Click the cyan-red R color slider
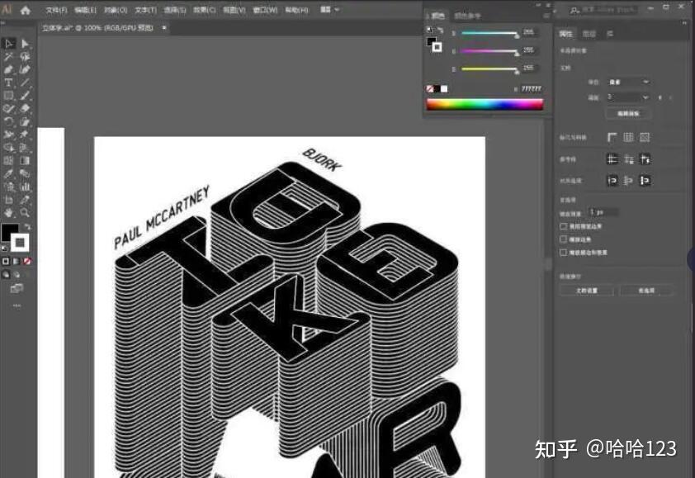The height and width of the screenshot is (478, 695). [x=489, y=33]
